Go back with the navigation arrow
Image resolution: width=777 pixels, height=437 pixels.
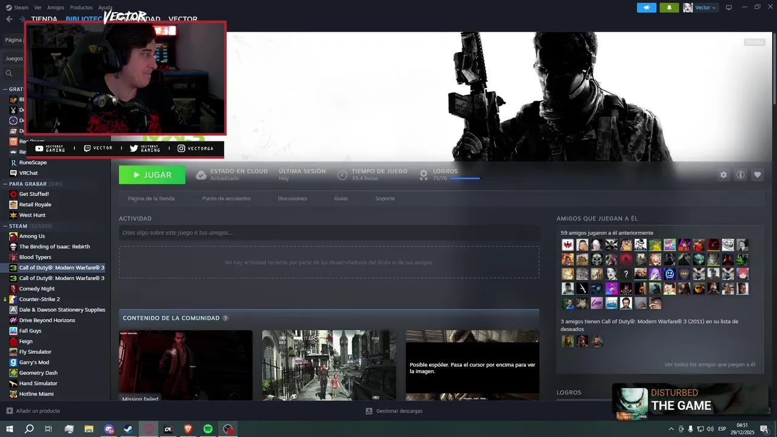click(x=9, y=19)
